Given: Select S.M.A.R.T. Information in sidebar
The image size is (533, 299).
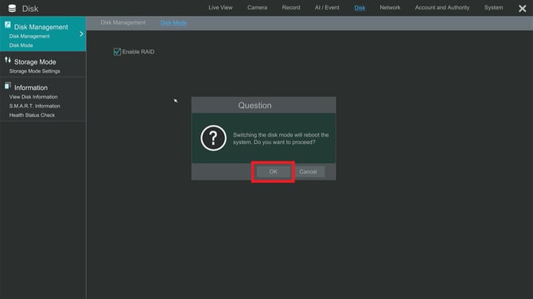Looking at the screenshot, I should pos(35,106).
